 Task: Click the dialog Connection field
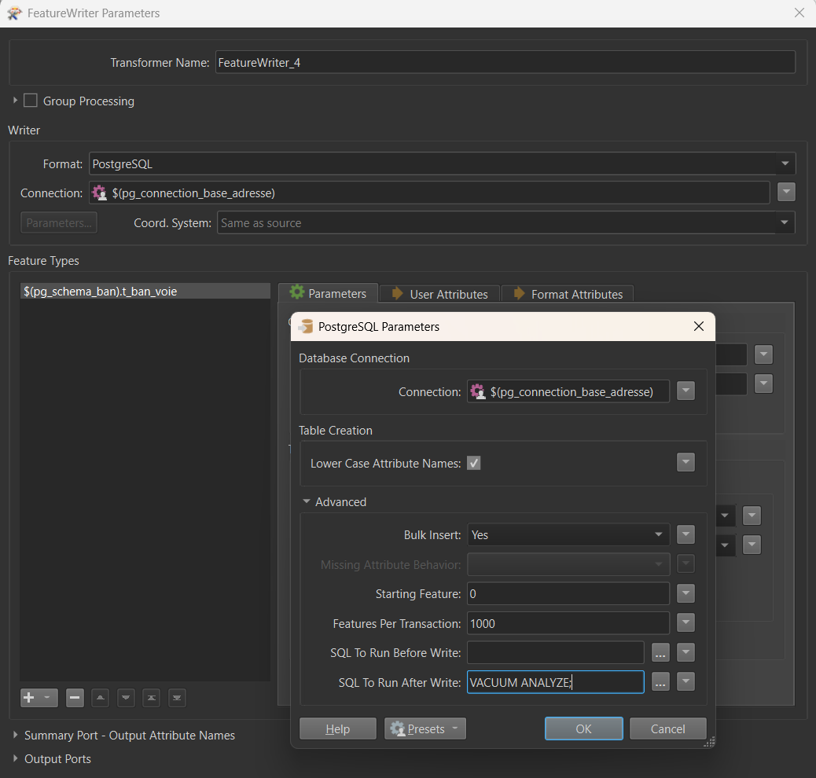(x=568, y=391)
